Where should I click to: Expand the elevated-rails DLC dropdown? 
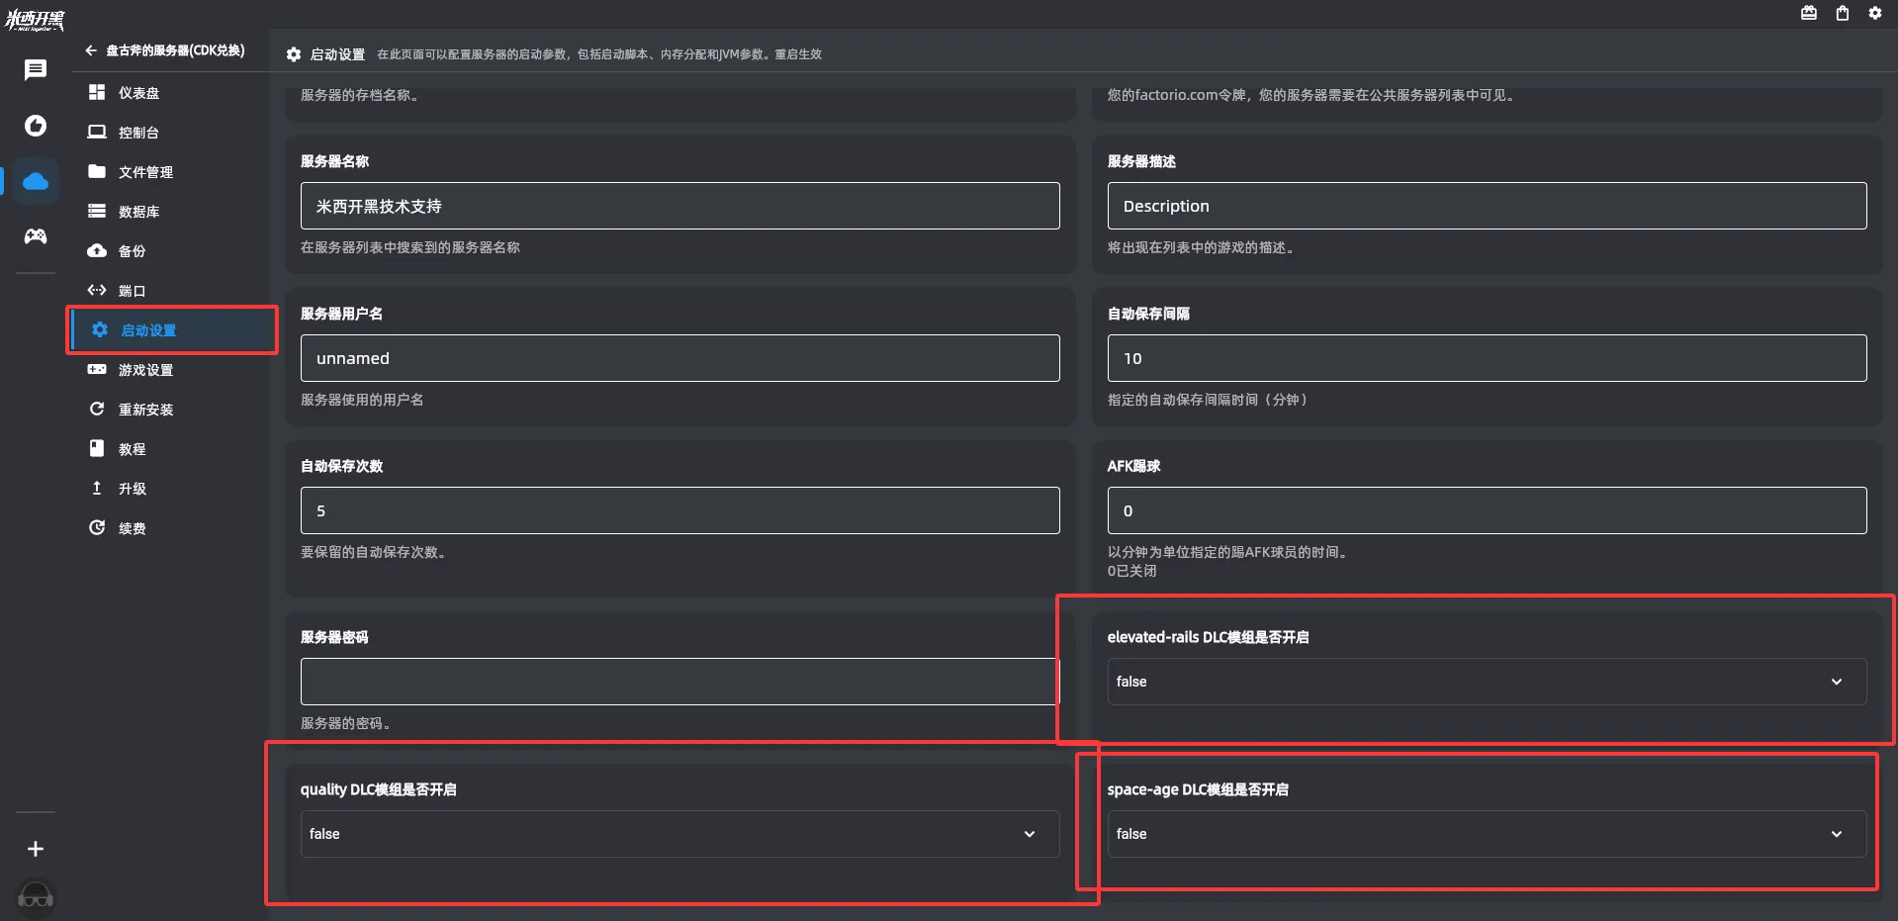1486,682
